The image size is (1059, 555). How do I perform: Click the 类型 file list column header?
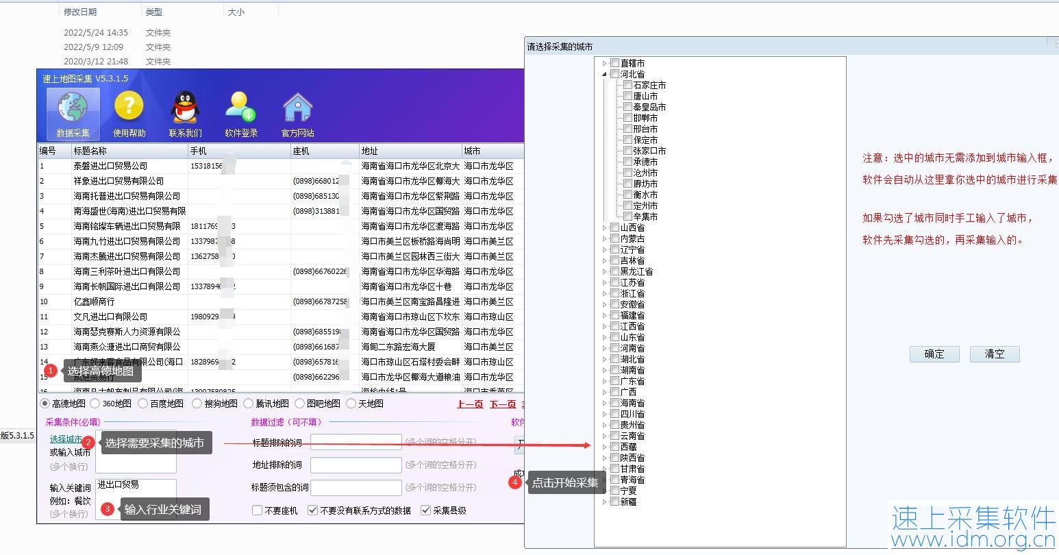click(154, 12)
